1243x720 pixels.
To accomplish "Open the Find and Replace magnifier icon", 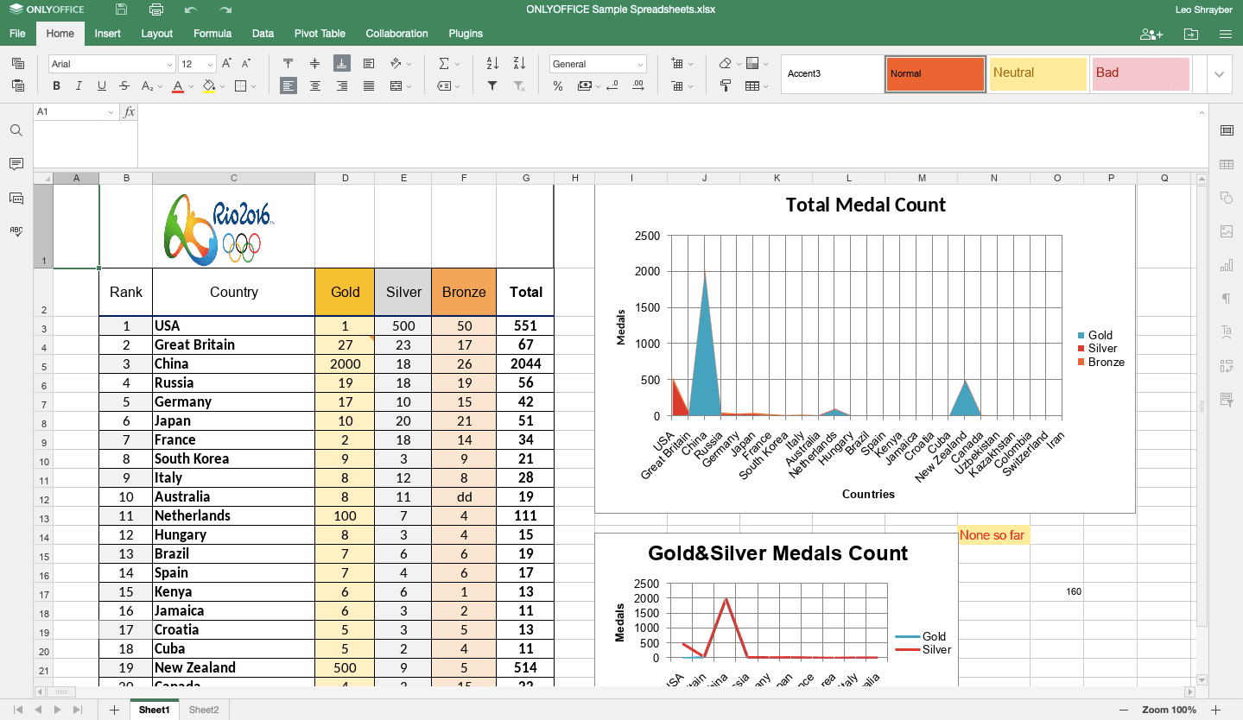I will 16,130.
